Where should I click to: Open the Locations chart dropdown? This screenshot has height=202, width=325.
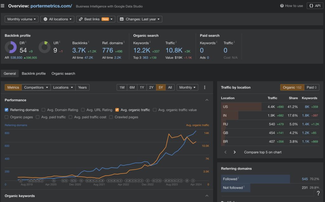click(63, 87)
